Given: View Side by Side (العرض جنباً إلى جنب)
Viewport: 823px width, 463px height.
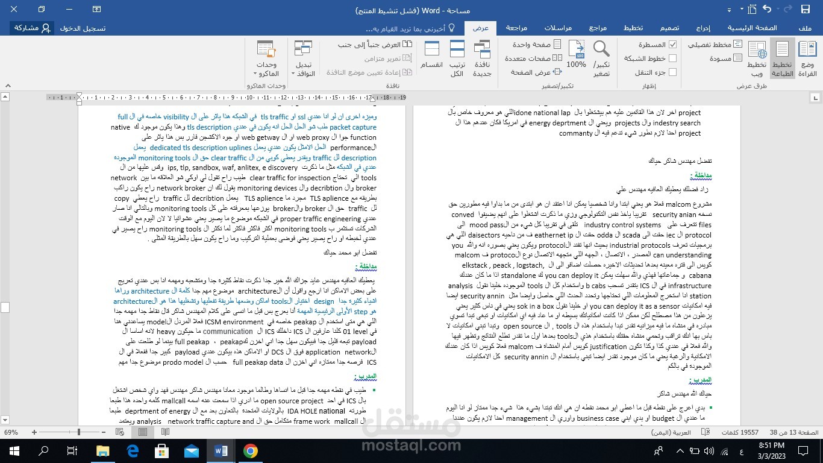Looking at the screenshot, I should pyautogui.click(x=375, y=45).
